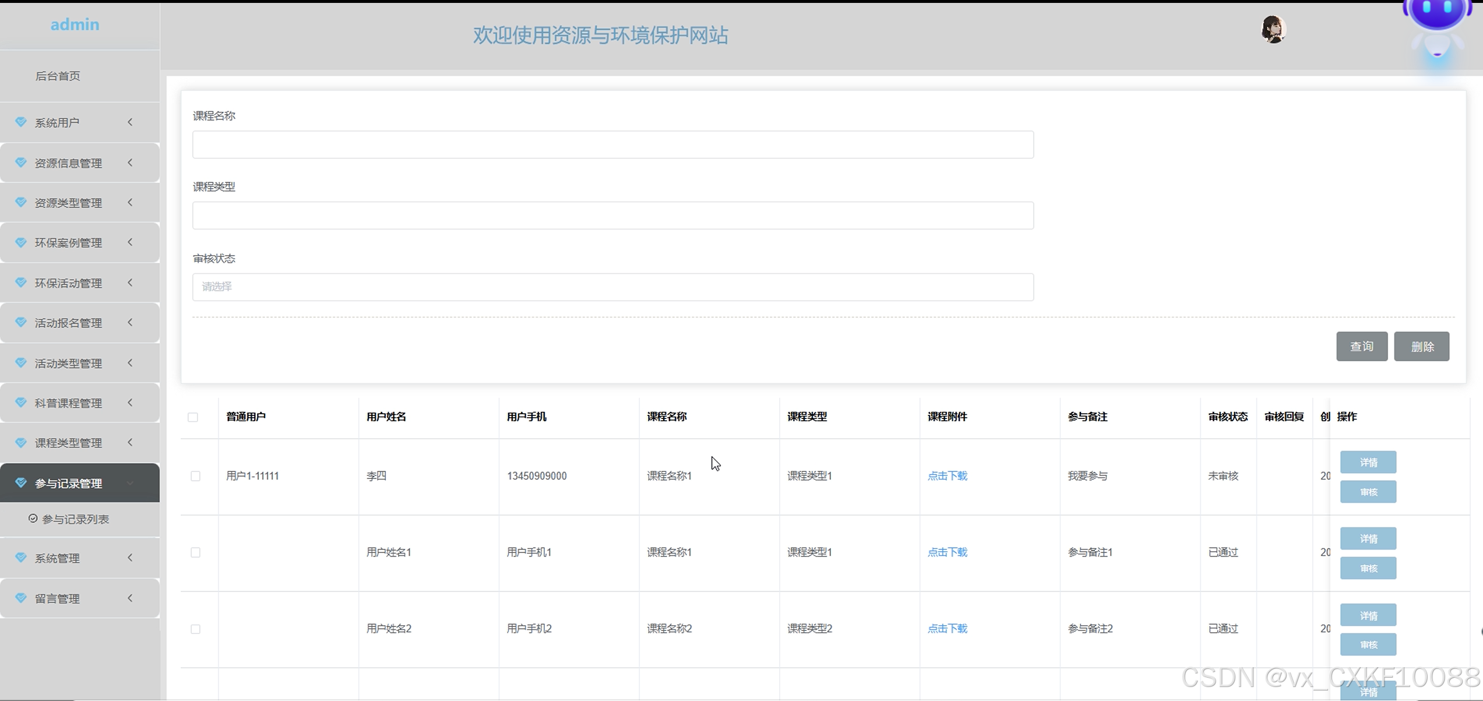The image size is (1483, 701).
Task: Expand 活动报名管理 menu chevron
Action: pos(131,322)
